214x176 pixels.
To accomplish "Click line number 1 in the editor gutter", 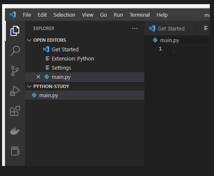I will coord(160,49).
